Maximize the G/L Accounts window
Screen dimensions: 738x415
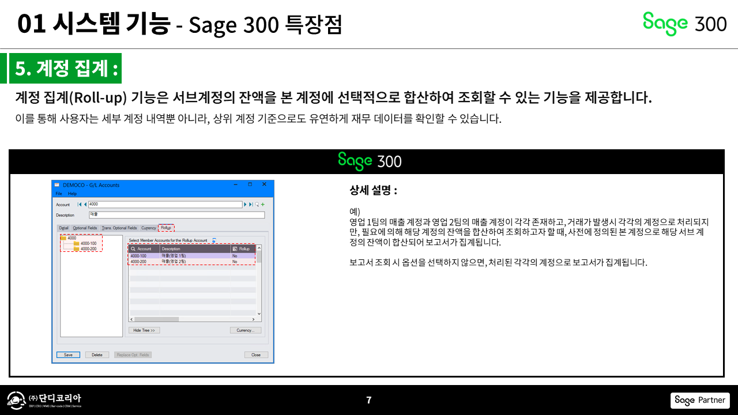coord(250,184)
